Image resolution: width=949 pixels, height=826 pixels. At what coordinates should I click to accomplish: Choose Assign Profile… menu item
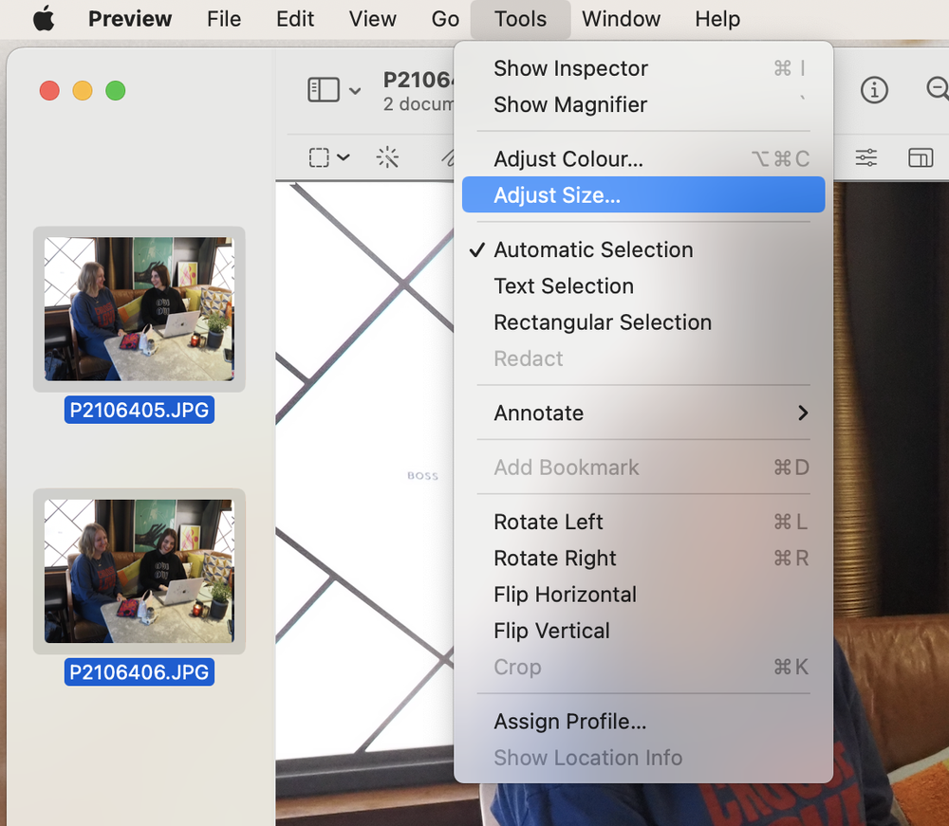[643, 722]
